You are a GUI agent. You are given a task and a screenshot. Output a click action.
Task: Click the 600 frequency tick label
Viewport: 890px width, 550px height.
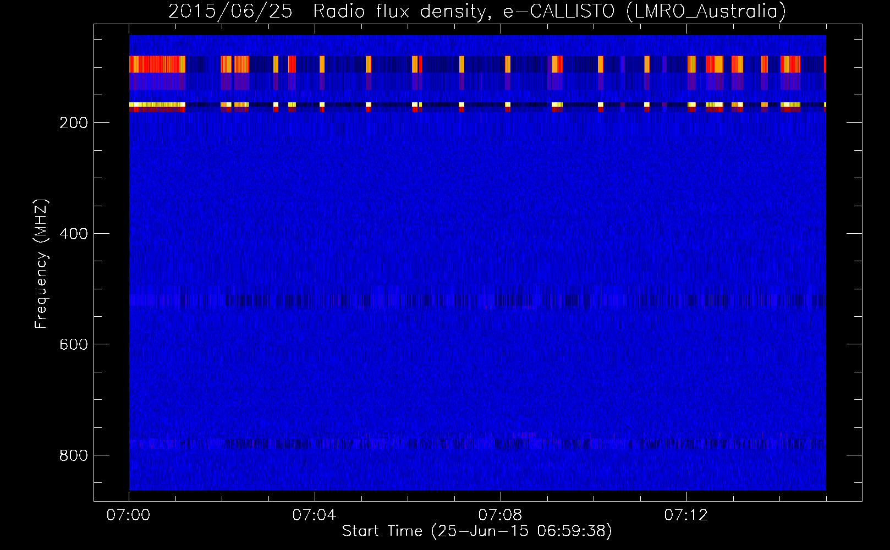click(74, 344)
